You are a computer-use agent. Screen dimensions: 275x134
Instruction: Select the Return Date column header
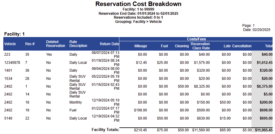coord(109,44)
